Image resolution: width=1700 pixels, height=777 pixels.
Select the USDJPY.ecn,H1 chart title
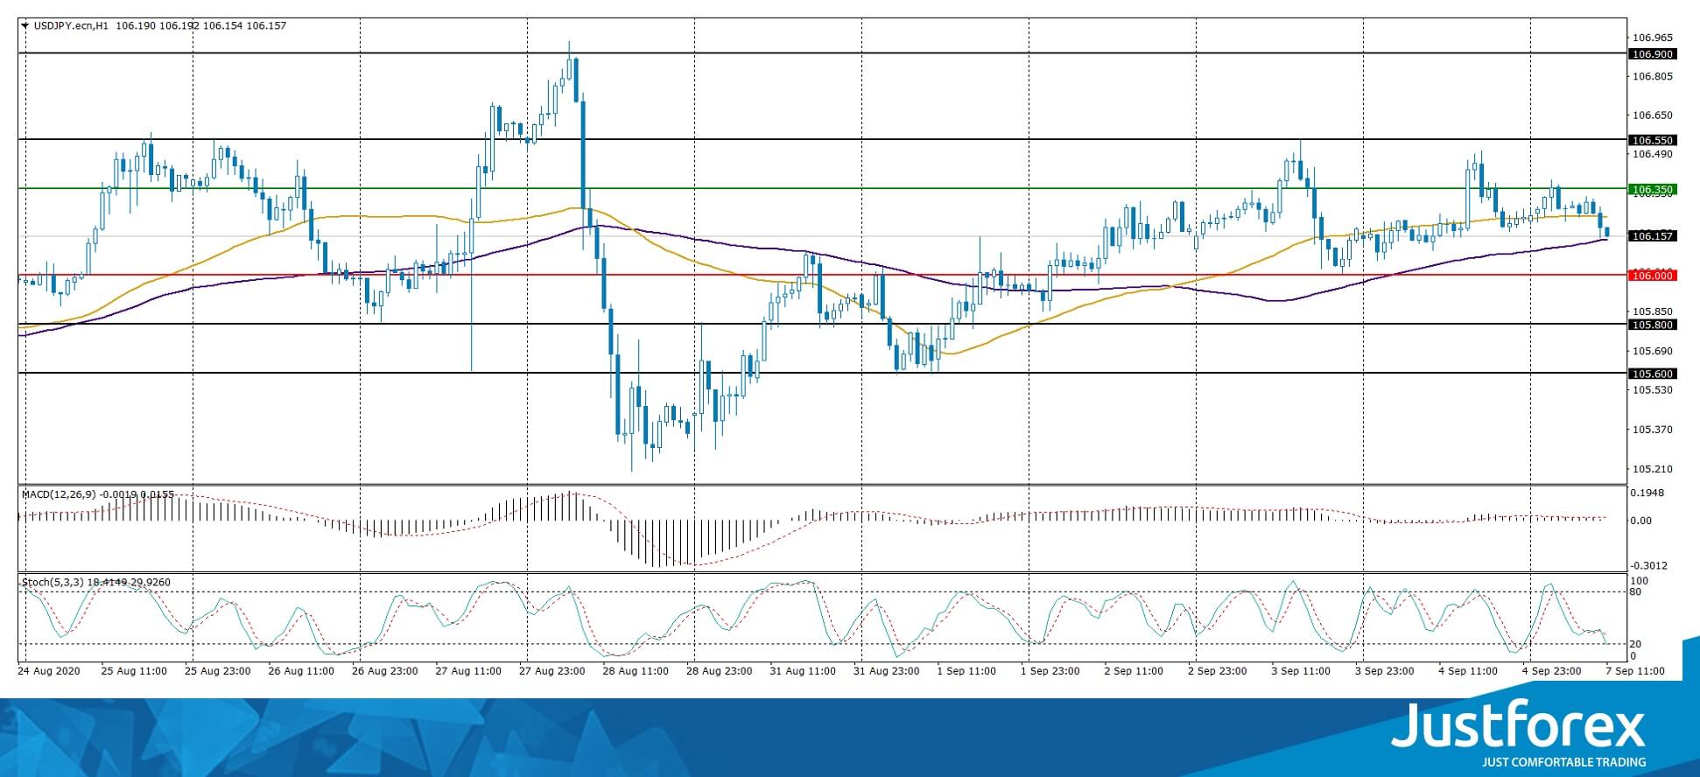[71, 26]
